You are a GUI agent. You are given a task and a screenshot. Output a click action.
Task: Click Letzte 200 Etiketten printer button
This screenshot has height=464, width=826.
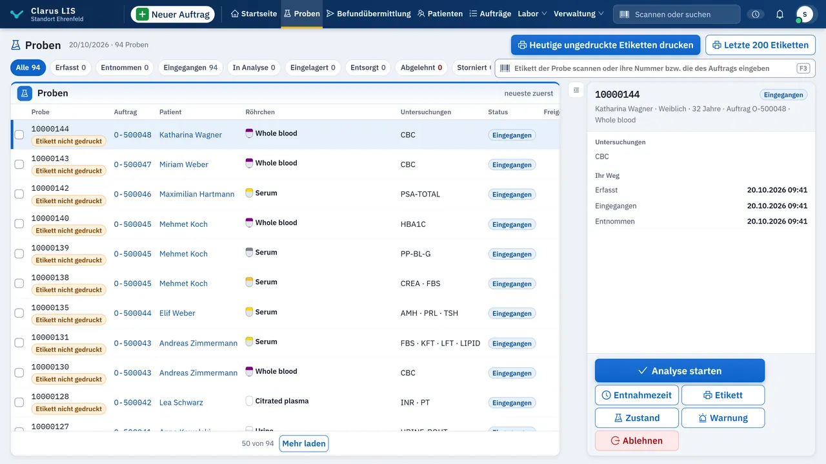(x=760, y=45)
